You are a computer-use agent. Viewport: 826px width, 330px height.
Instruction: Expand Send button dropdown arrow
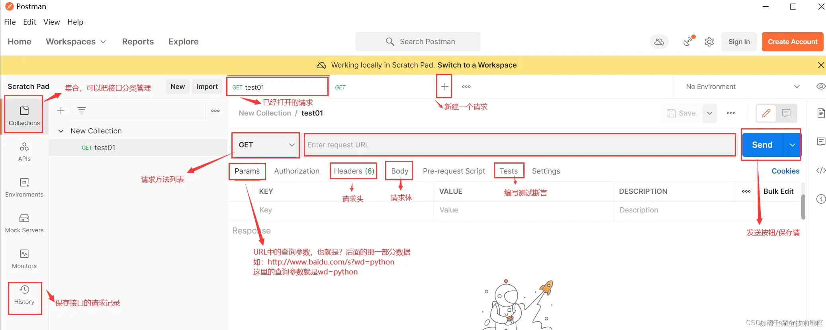[x=792, y=145]
